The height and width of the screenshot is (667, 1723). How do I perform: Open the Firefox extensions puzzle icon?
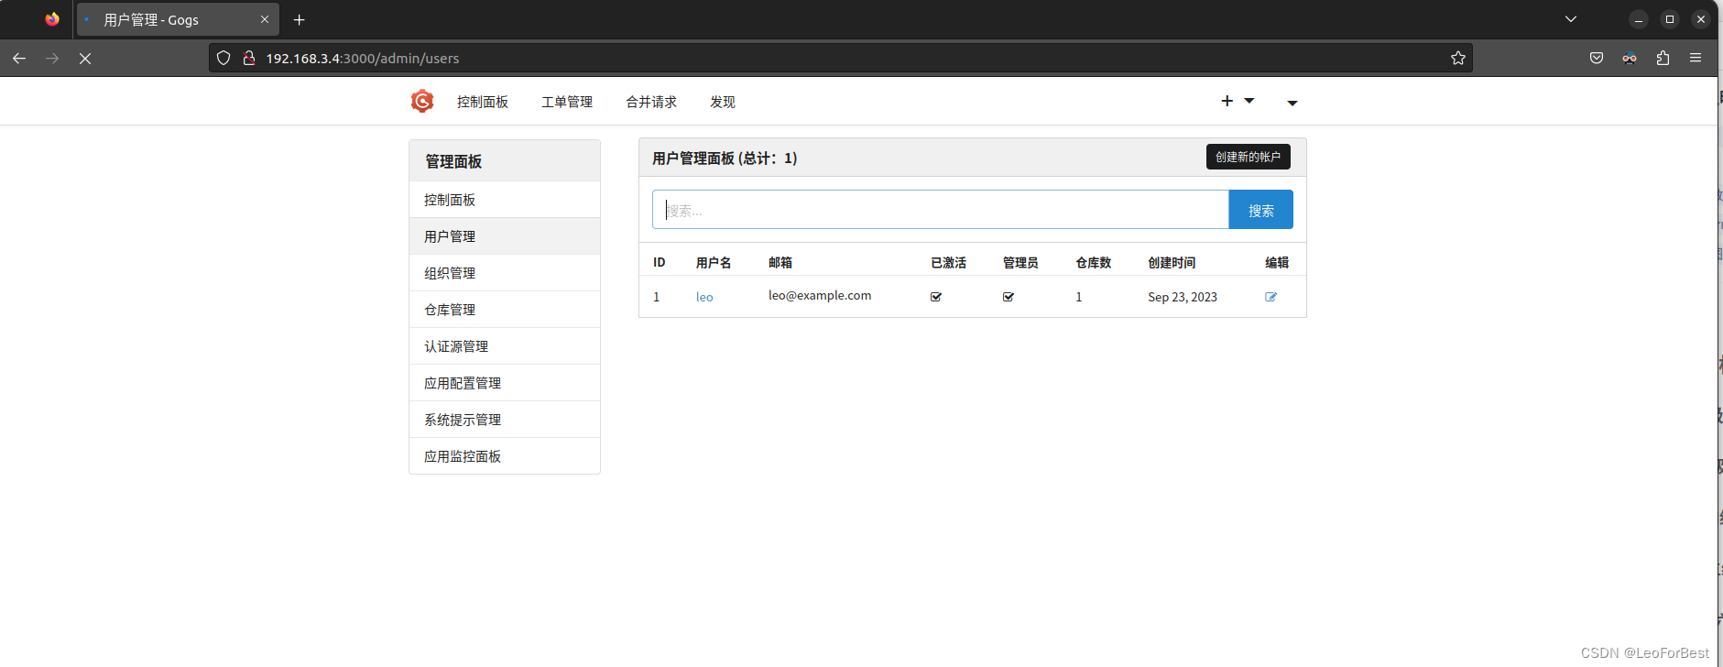1663,58
